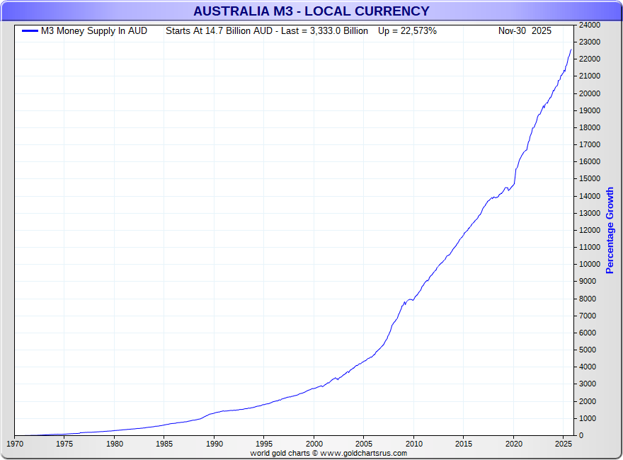This screenshot has height=460, width=623.
Task: Click the www.goldchartsrus.com credit text
Action: coord(364,454)
